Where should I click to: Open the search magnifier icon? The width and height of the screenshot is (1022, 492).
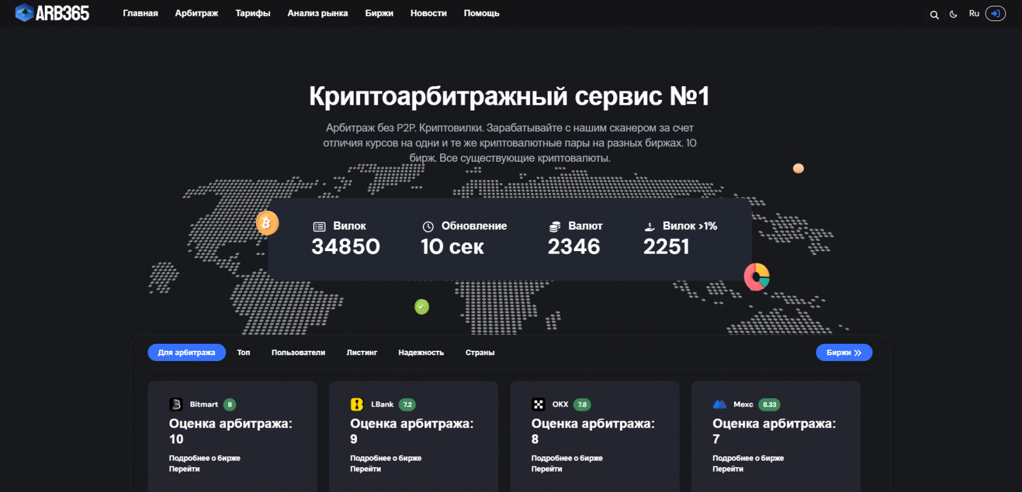point(934,15)
